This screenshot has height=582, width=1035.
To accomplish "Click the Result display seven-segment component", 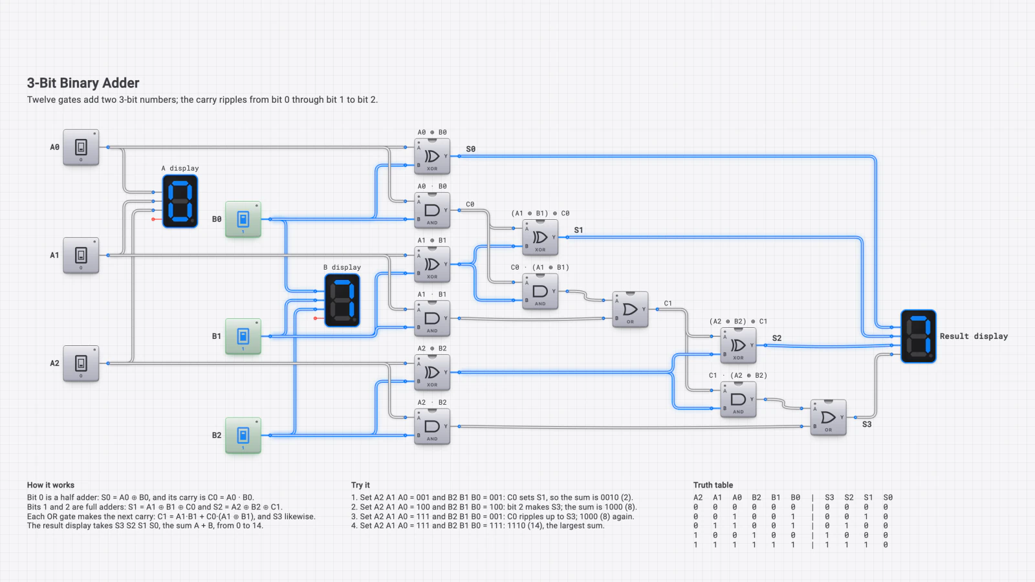I will point(919,336).
